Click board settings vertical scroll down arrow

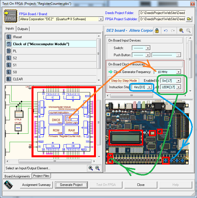(190, 91)
